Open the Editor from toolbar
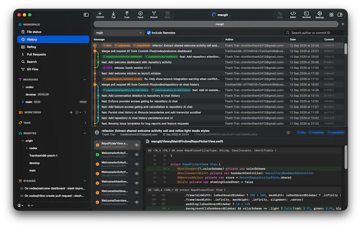The height and width of the screenshot is (228, 361). pos(293,15)
